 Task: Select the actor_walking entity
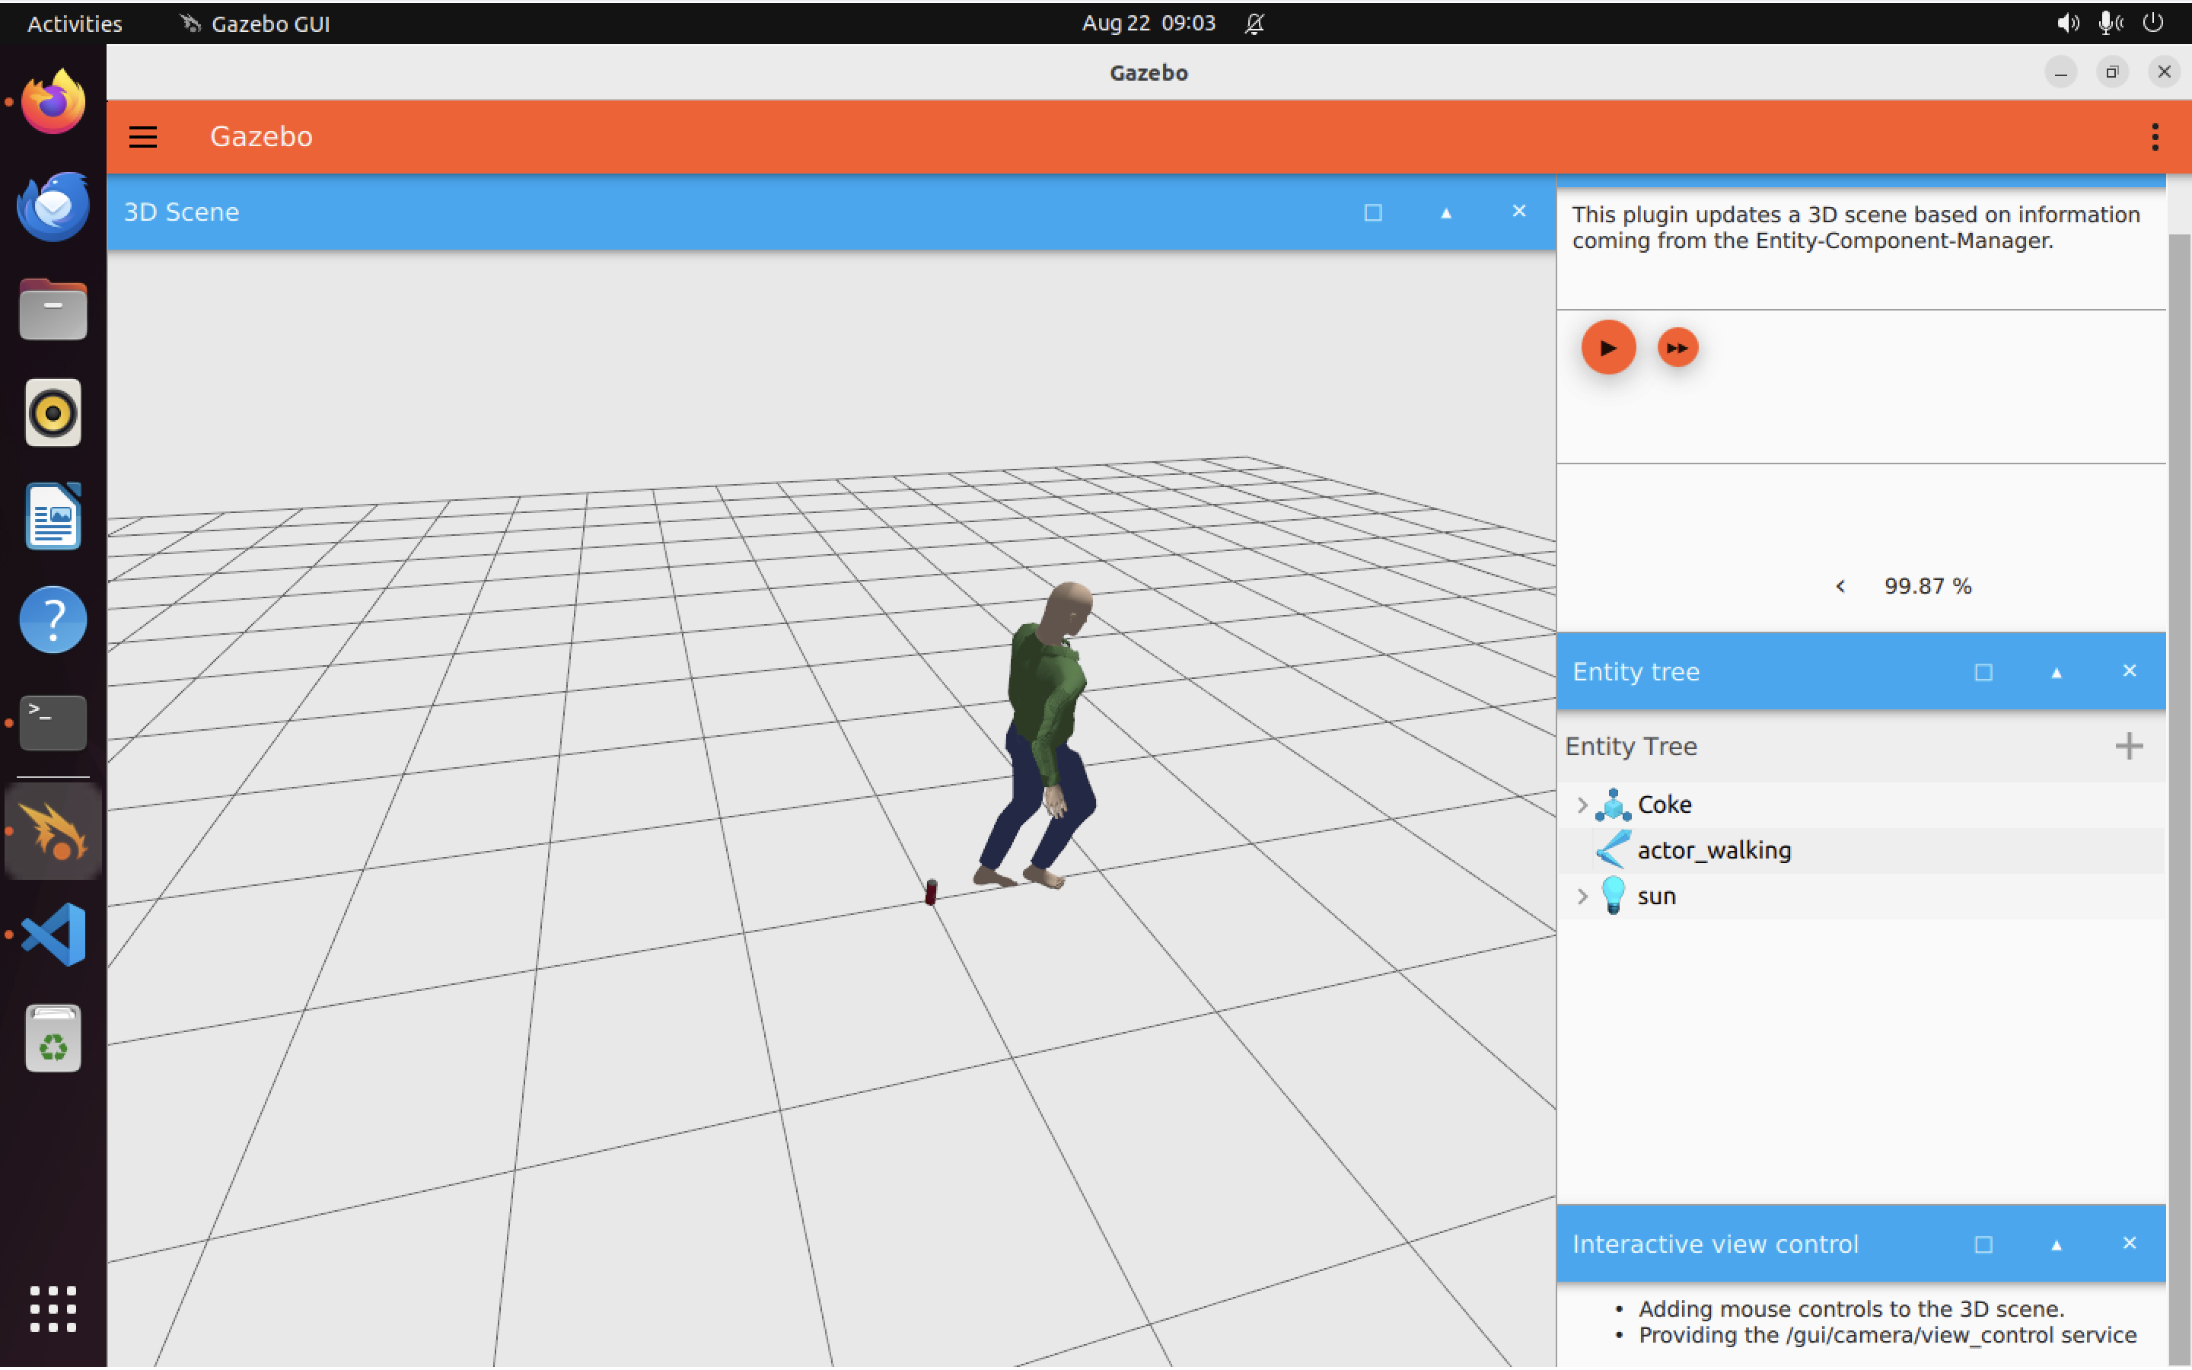click(x=1712, y=850)
